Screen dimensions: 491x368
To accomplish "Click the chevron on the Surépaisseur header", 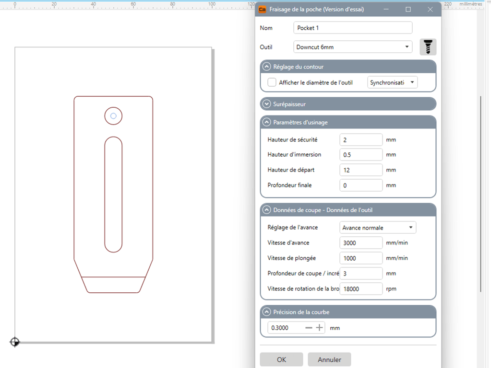I will (267, 103).
